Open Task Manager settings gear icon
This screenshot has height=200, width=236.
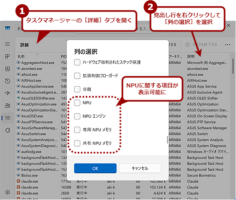click(x=8, y=192)
